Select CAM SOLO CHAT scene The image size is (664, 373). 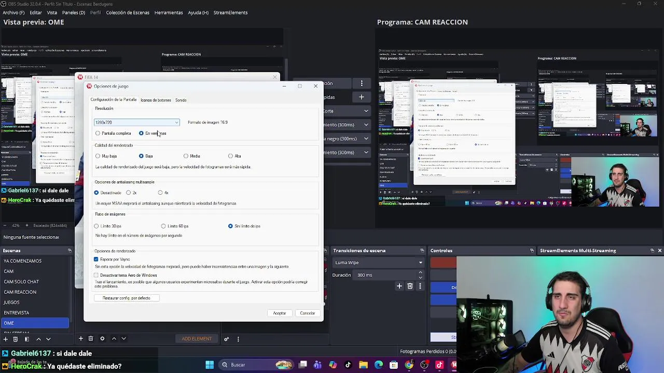(21, 282)
